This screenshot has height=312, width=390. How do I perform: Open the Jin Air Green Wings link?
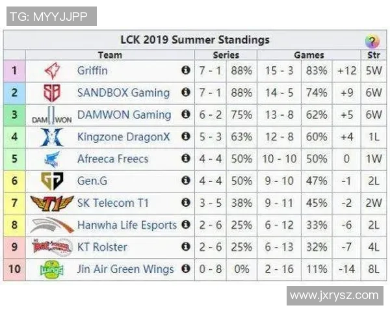125,269
